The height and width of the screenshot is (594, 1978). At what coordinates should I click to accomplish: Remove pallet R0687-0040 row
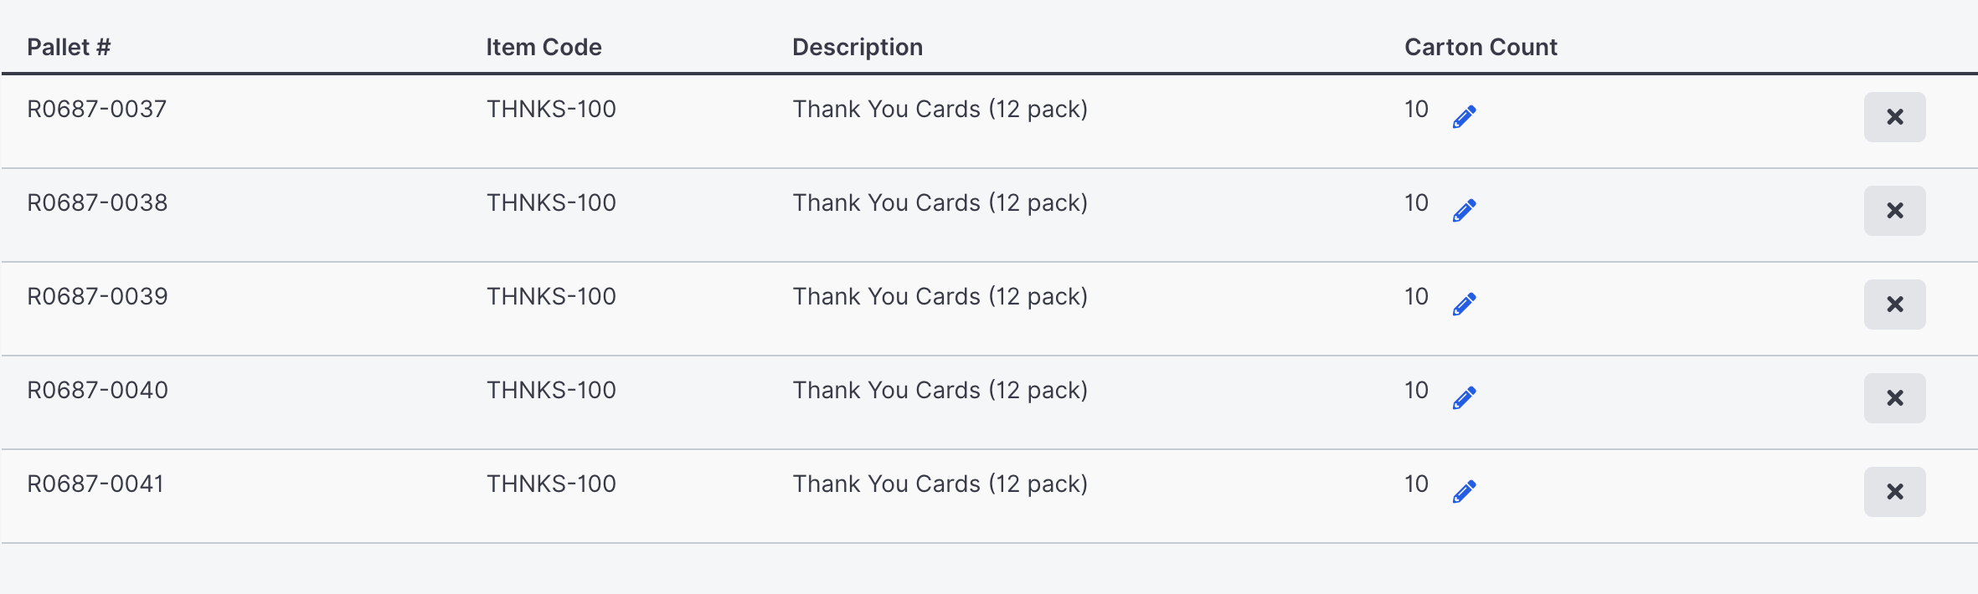[1894, 398]
